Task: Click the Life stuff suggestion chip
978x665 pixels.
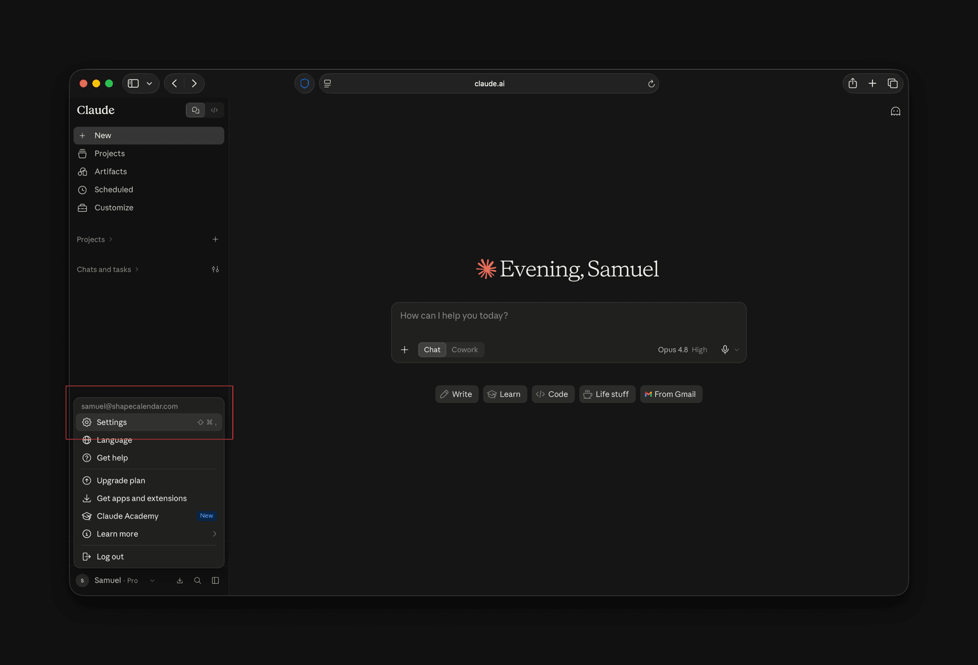Action: (607, 394)
